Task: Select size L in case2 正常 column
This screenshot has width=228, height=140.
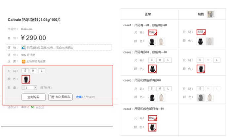Action: pyautogui.click(x=168, y=60)
